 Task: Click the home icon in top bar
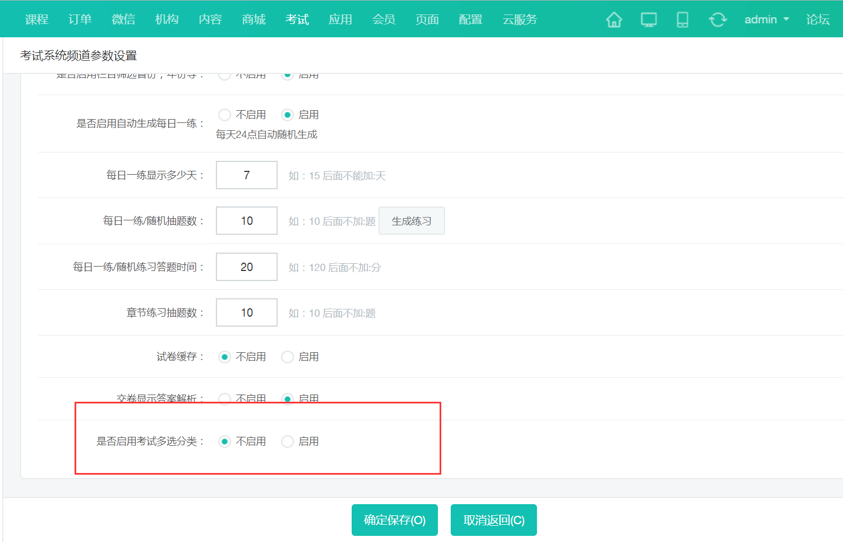coord(614,19)
